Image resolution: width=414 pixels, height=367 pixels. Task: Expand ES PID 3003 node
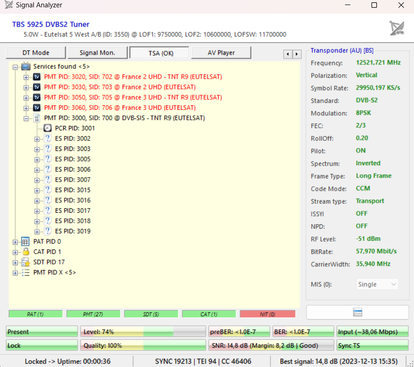(x=37, y=150)
